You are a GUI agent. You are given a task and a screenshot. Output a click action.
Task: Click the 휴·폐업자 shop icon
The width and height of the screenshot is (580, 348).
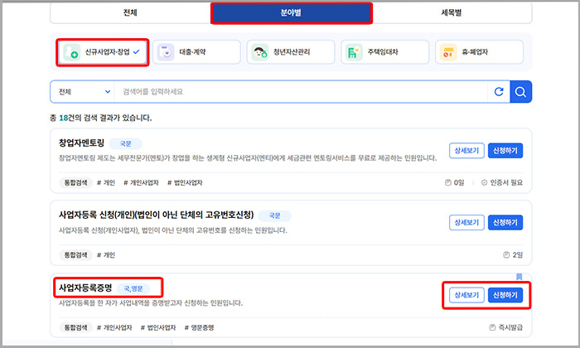(x=448, y=52)
